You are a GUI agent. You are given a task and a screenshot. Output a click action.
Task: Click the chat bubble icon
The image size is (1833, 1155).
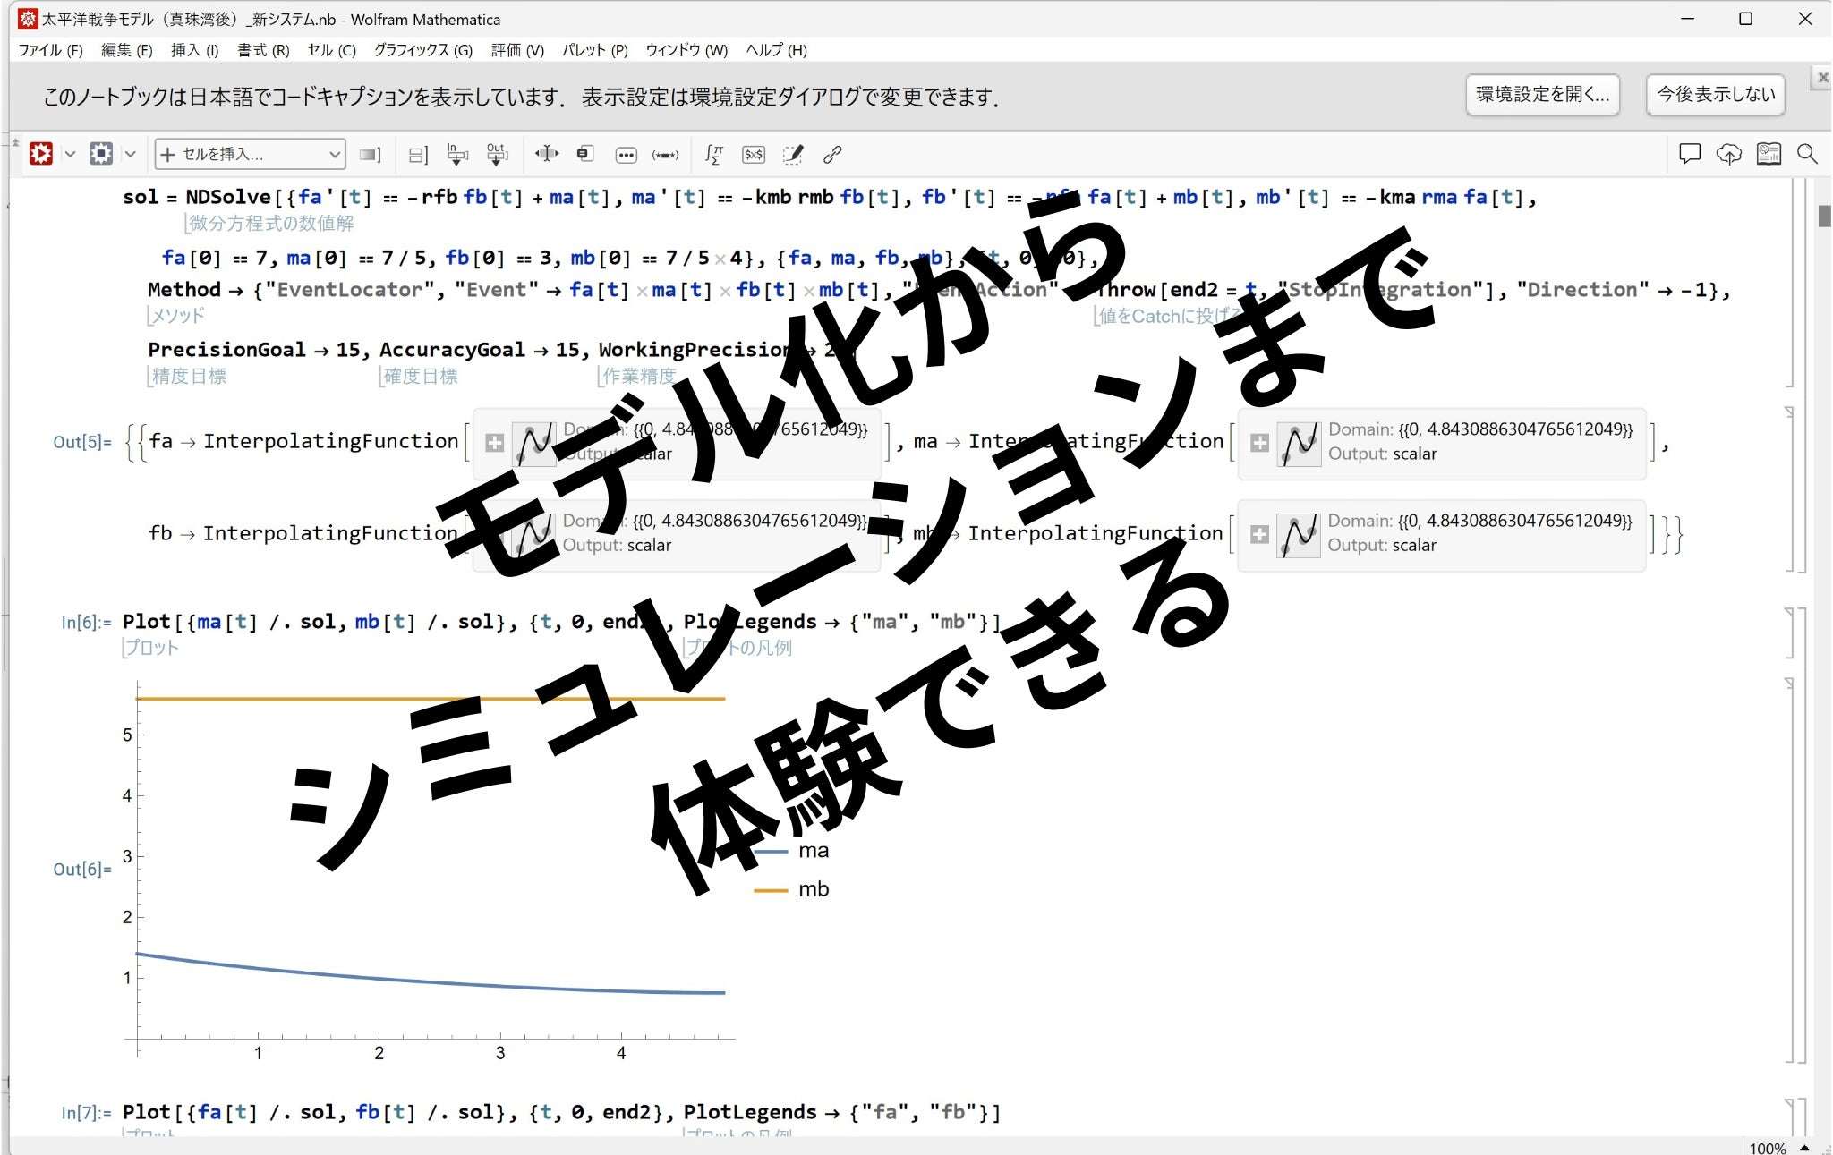tap(1689, 154)
